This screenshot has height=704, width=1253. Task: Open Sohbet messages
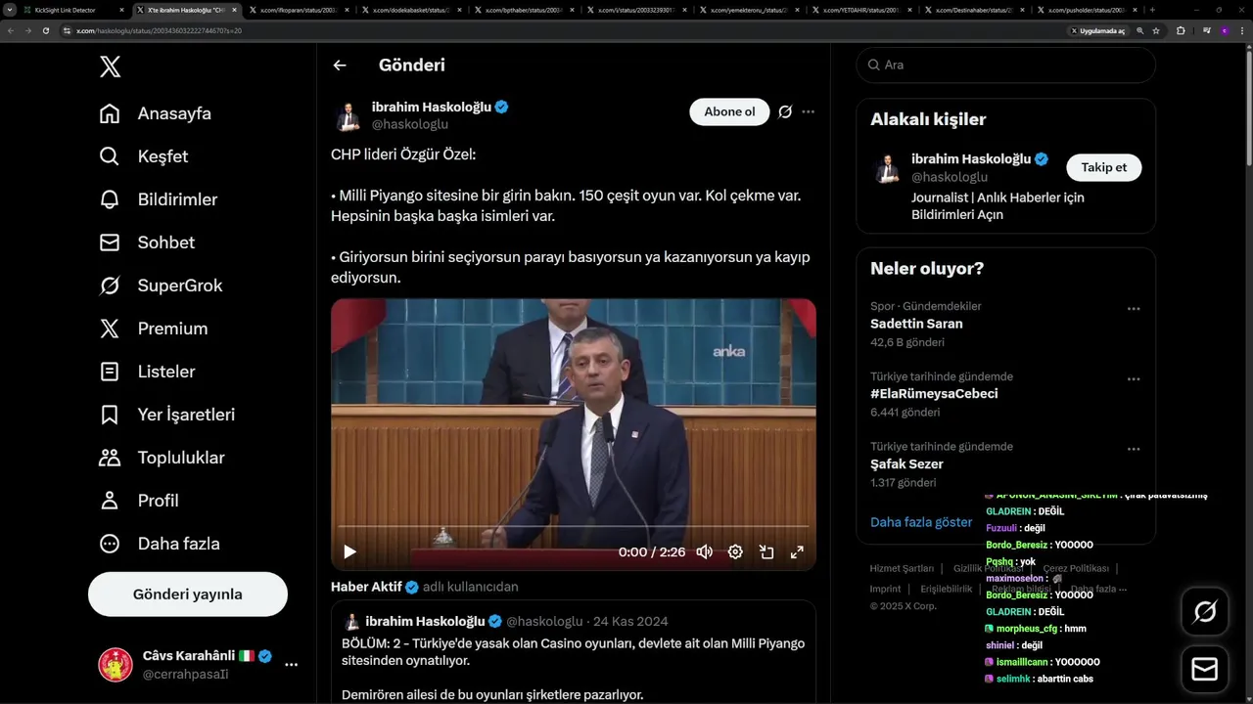pos(147,242)
